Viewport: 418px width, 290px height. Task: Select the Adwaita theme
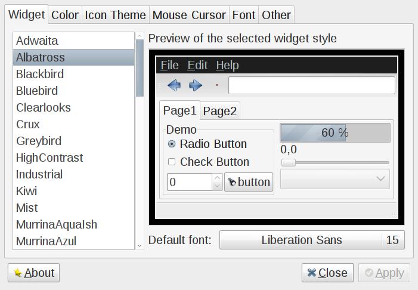(73, 41)
